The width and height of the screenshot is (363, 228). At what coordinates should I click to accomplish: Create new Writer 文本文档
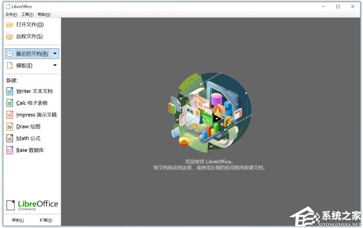(35, 91)
